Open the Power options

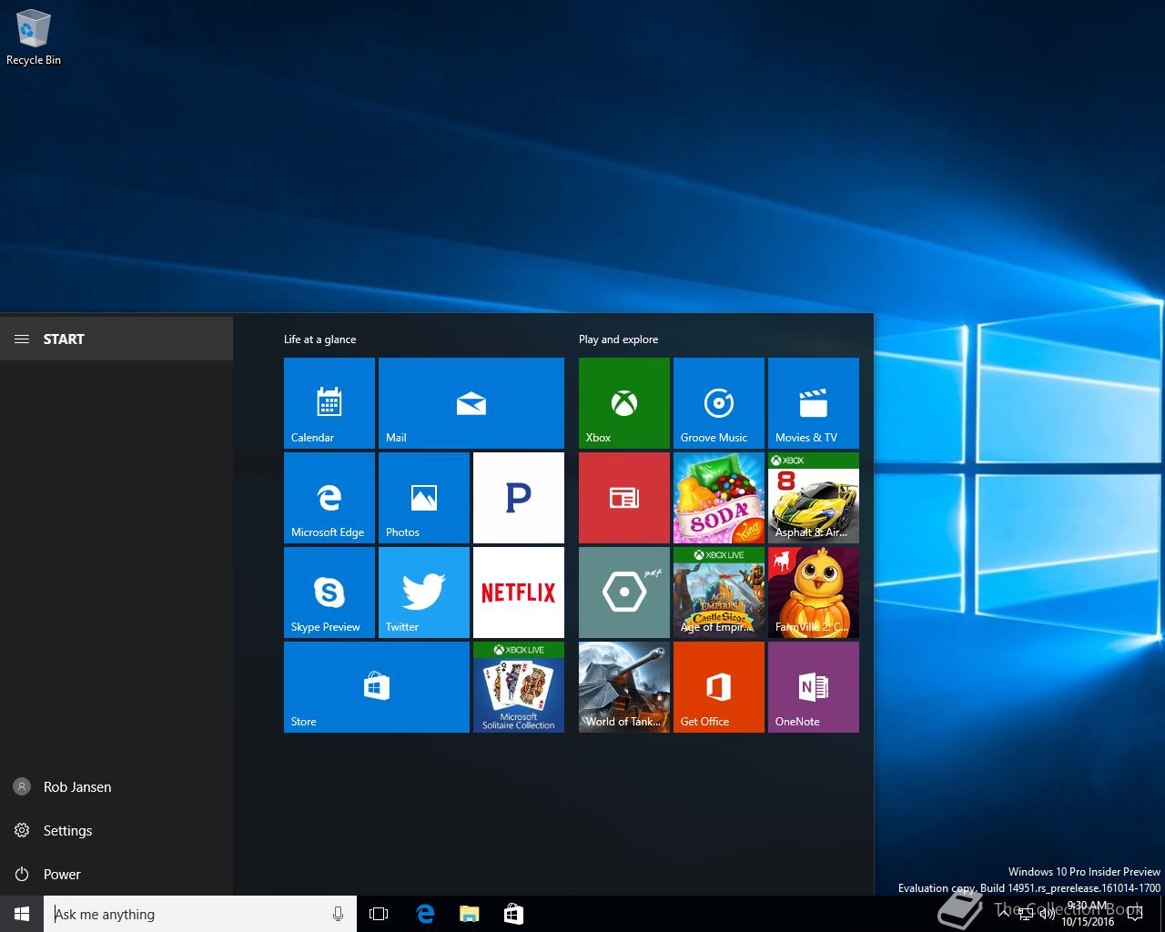point(116,874)
